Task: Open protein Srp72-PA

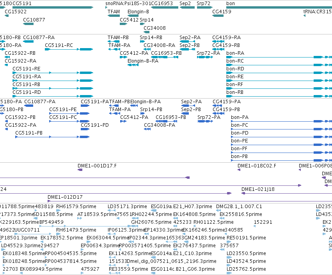Action: pos(209,117)
